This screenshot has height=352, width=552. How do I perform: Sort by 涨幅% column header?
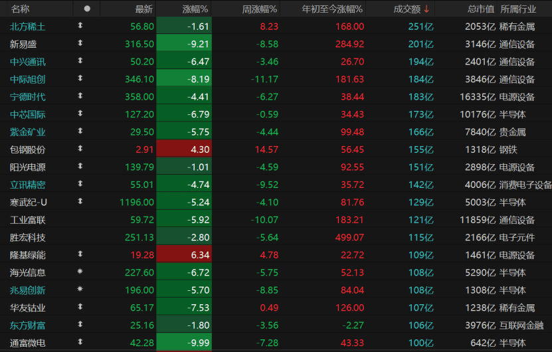point(195,9)
